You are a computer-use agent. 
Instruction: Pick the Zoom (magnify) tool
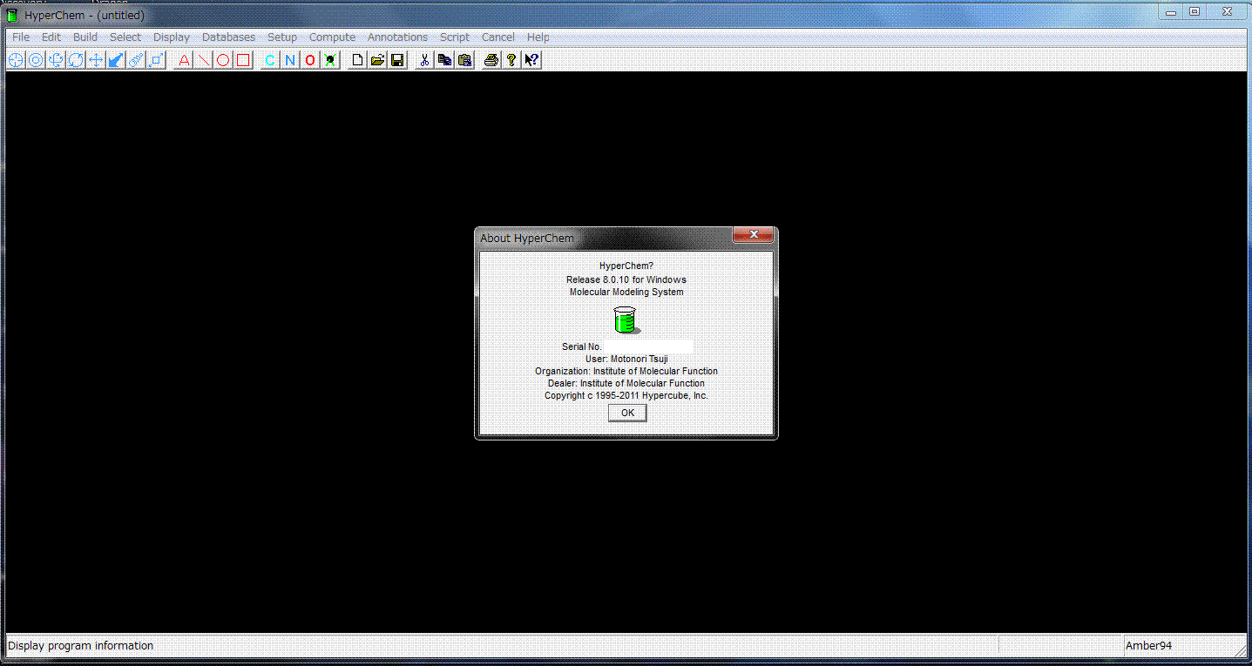coord(136,60)
